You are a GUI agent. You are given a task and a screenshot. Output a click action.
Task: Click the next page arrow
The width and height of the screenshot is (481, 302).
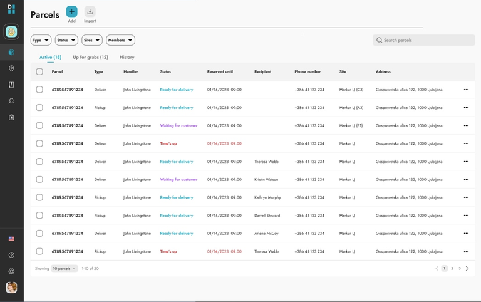[x=467, y=269]
